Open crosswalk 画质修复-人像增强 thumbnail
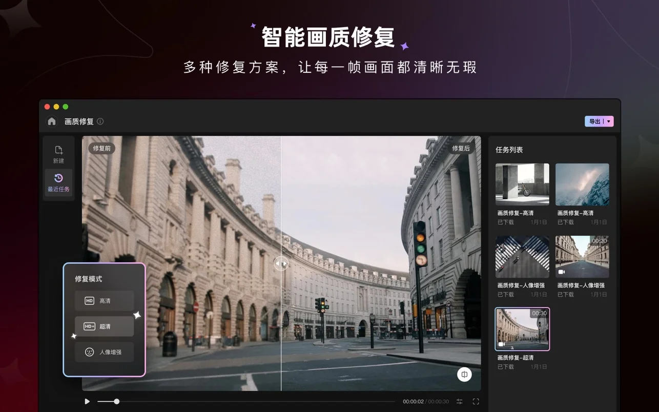The width and height of the screenshot is (659, 412). pyautogui.click(x=522, y=257)
